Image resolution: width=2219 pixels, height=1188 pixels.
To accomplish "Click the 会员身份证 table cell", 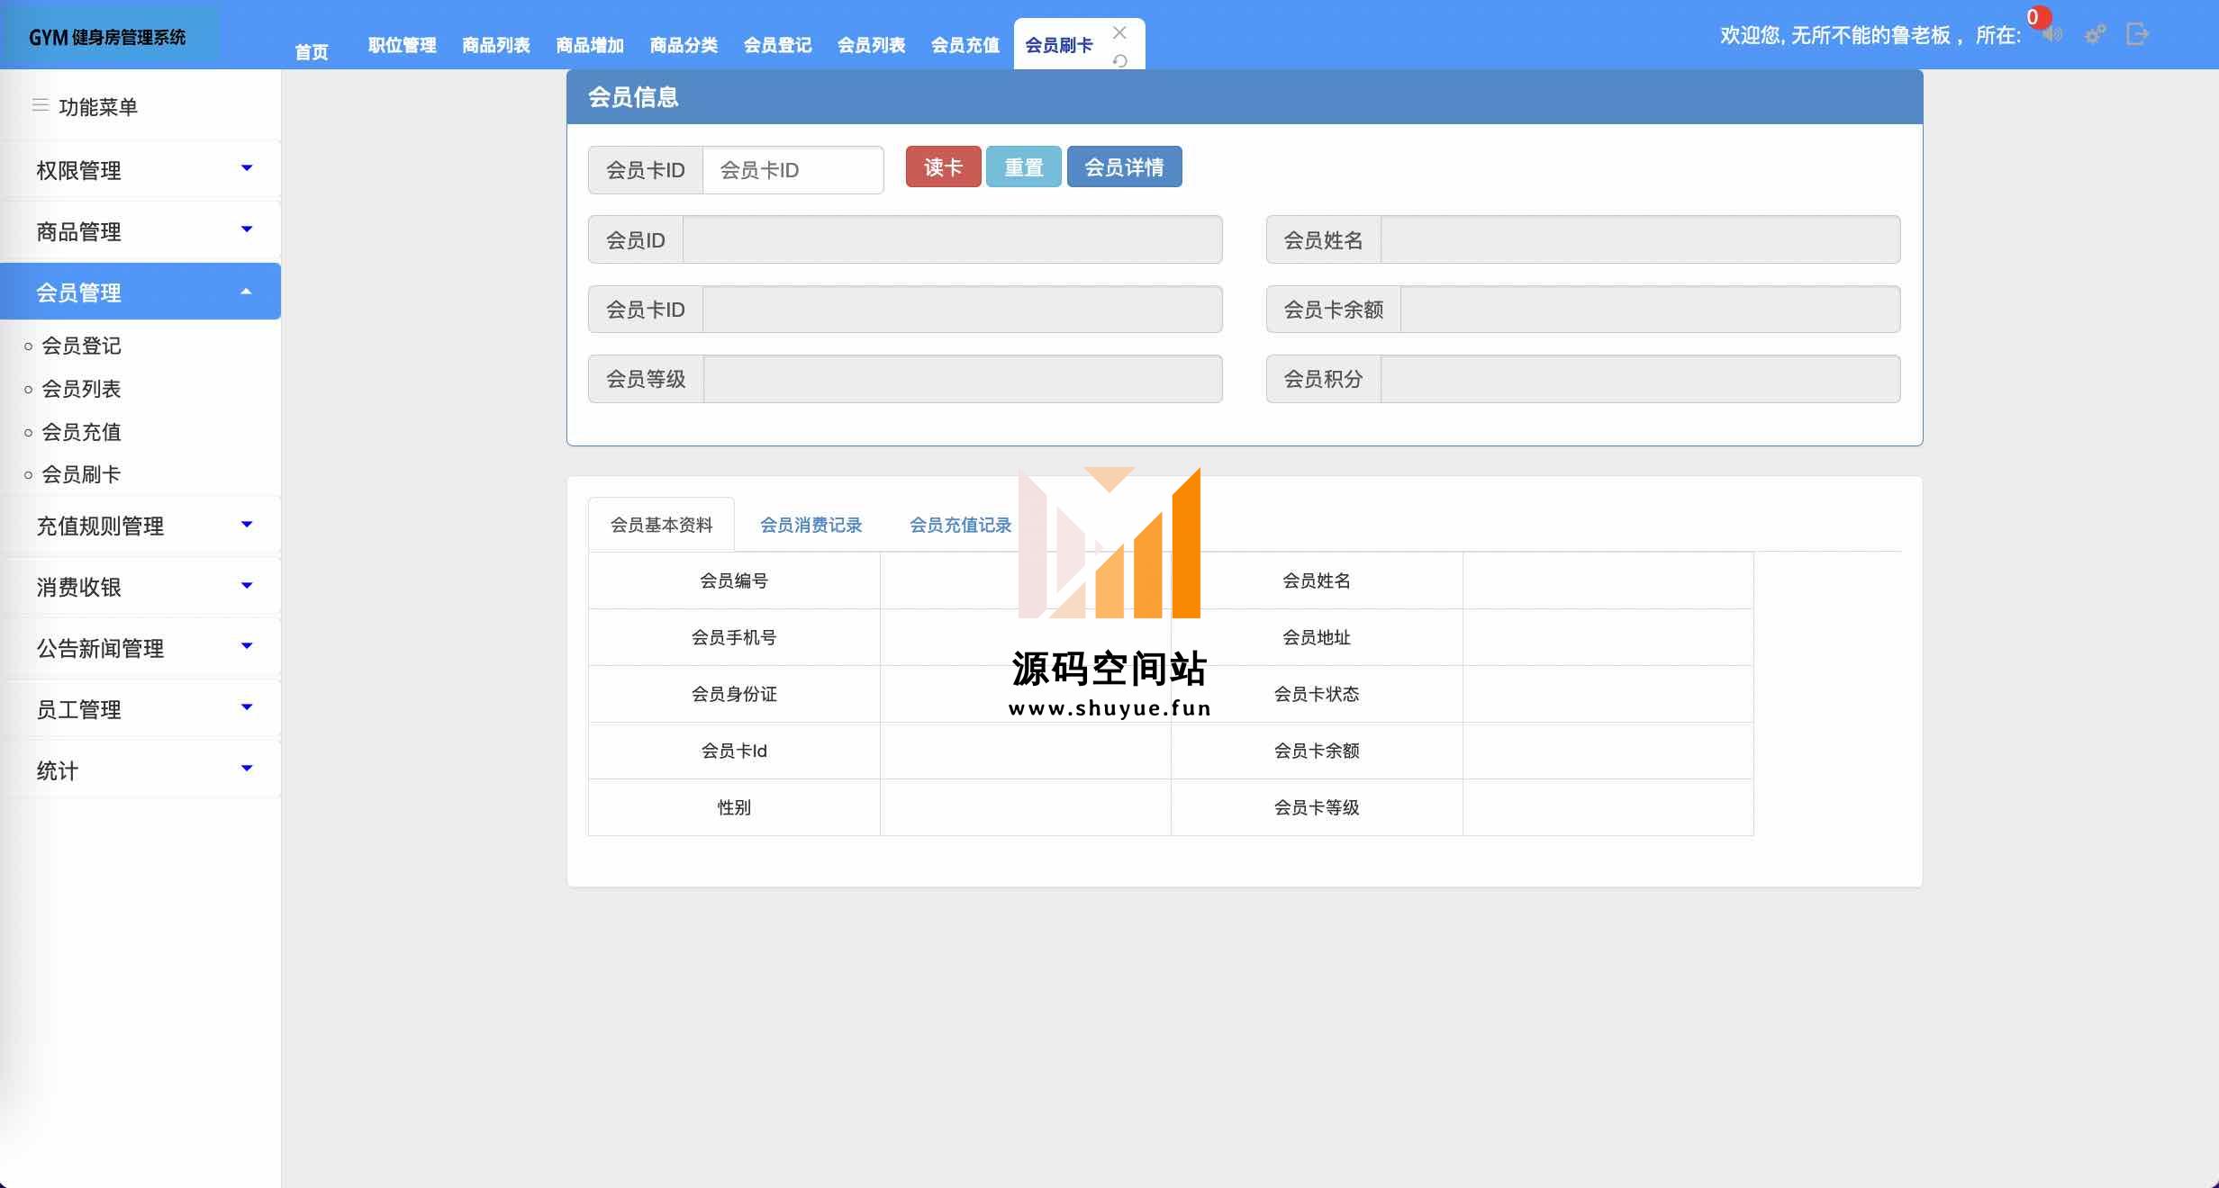I will click(734, 694).
